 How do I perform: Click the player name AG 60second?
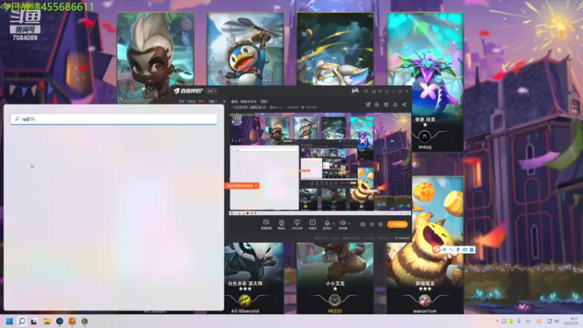click(x=245, y=311)
